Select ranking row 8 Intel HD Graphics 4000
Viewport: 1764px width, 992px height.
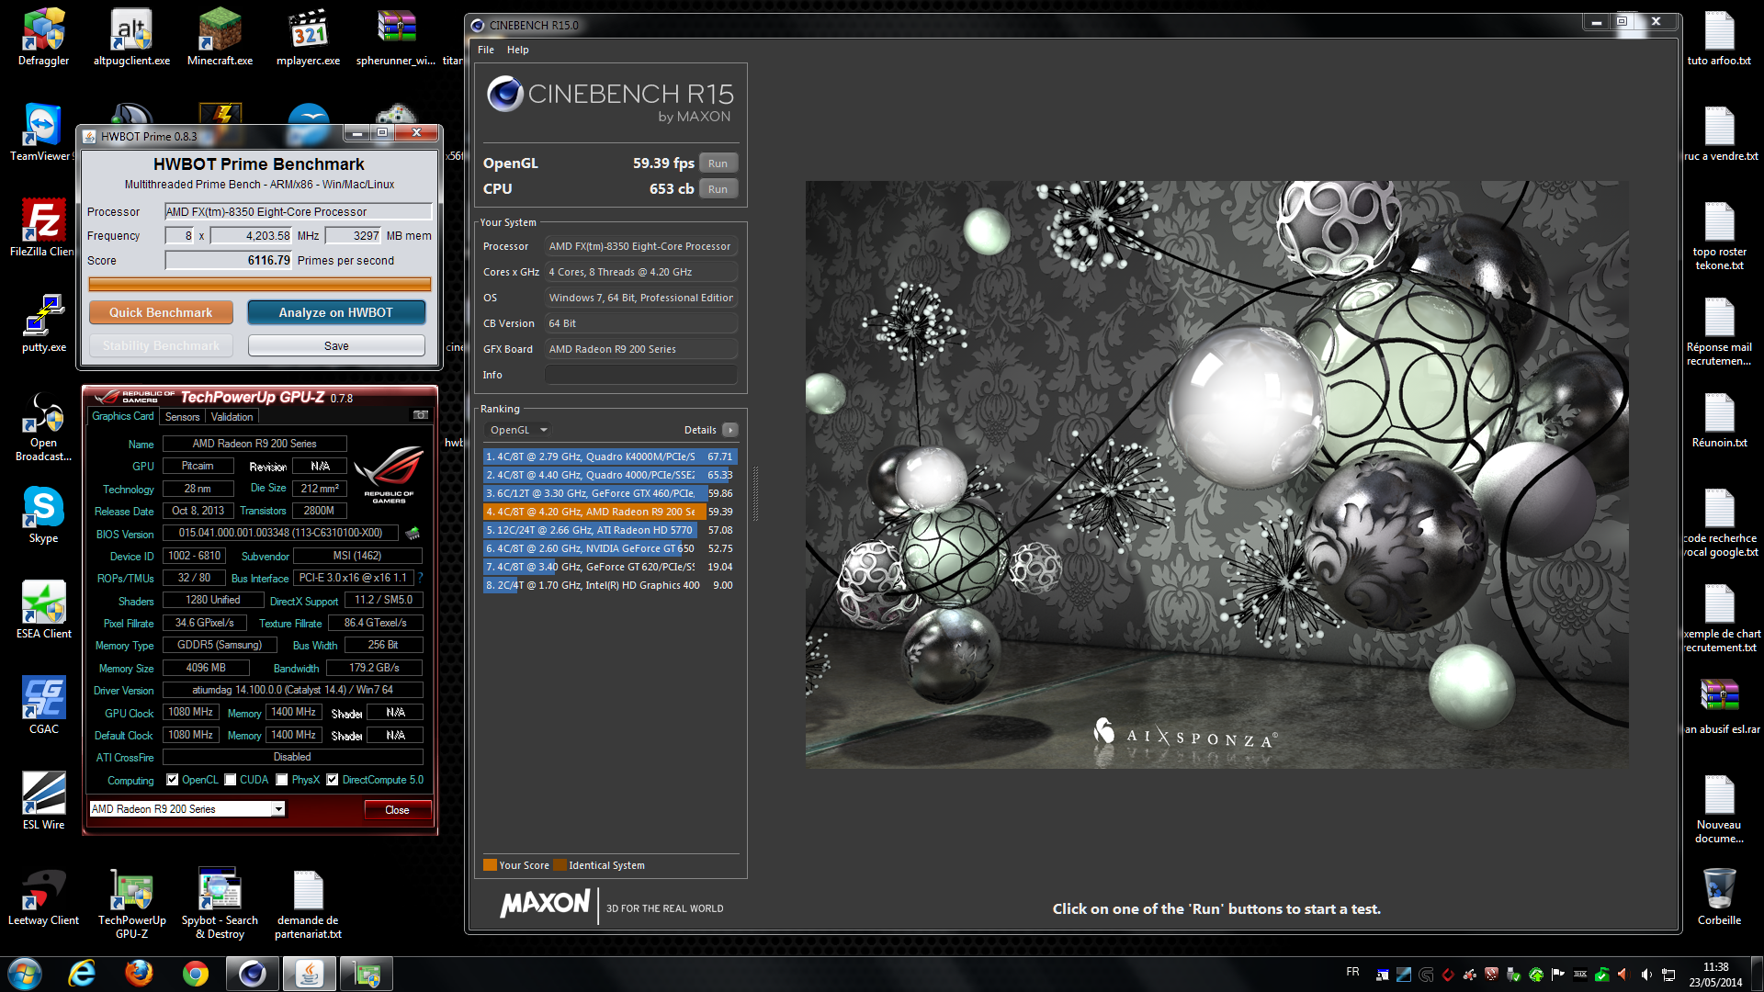[x=610, y=585]
